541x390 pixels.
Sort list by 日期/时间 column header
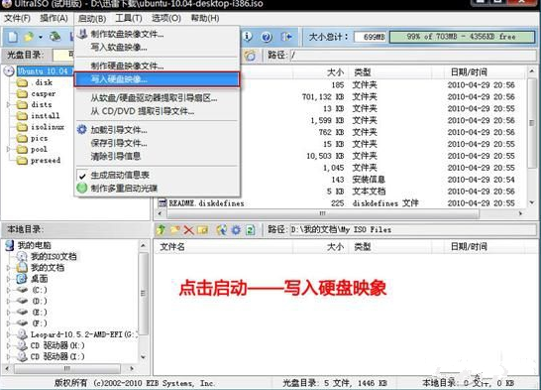tap(469, 72)
